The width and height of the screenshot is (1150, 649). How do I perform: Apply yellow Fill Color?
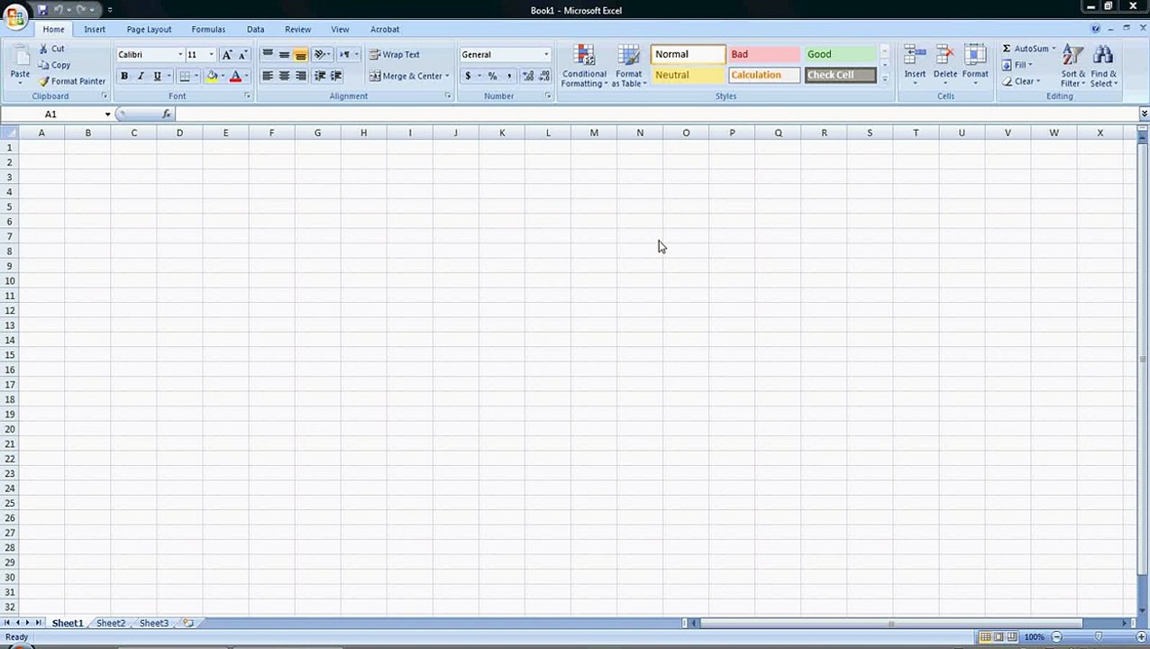212,77
